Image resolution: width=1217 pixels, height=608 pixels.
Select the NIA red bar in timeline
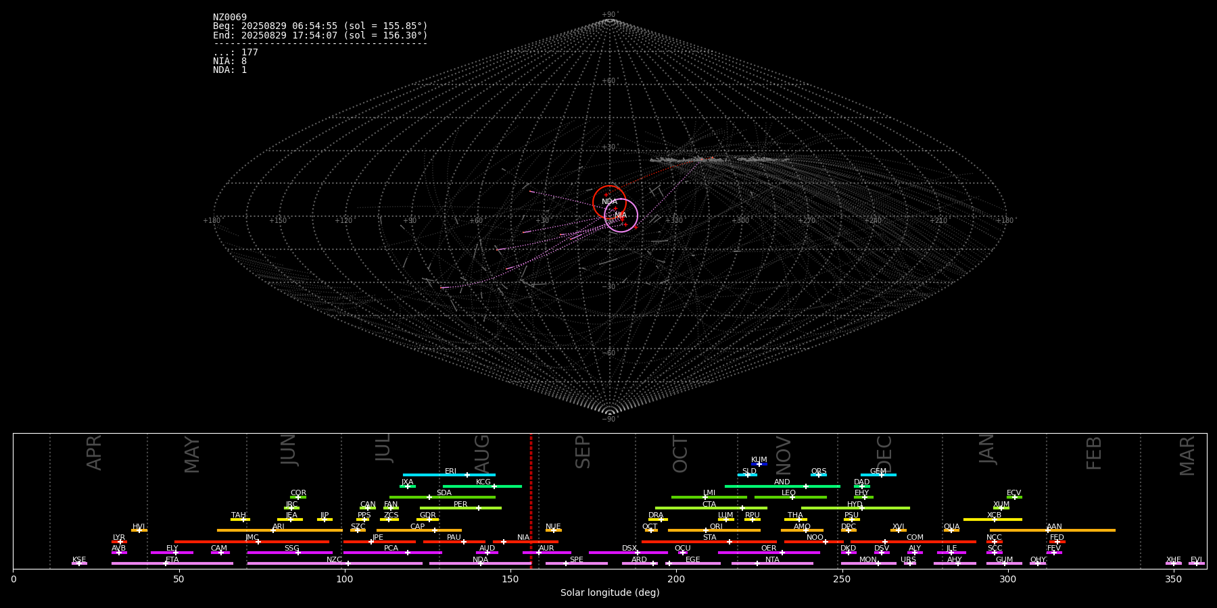525,542
